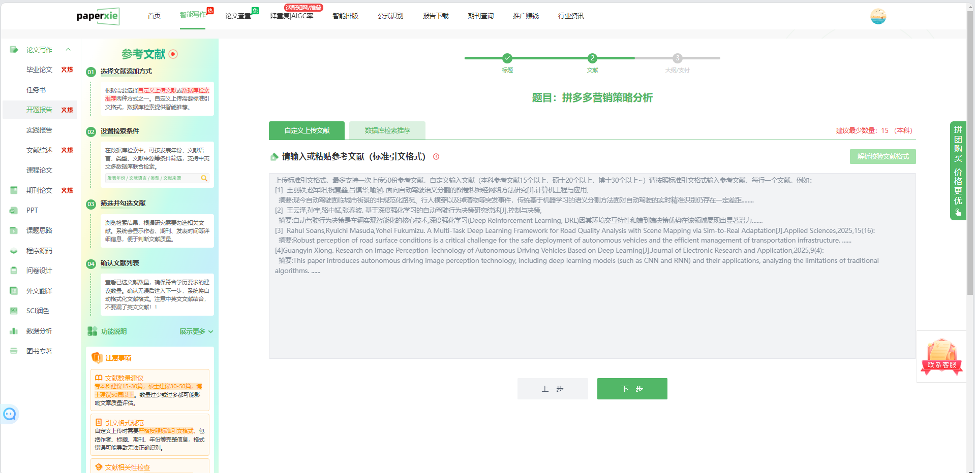975x473 pixels.
Task: Open 数据分析 in the sidebar
Action: click(x=39, y=331)
